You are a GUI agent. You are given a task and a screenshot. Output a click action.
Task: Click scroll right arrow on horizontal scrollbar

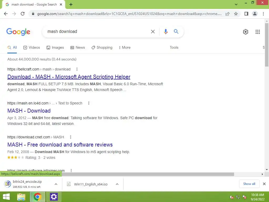262,174
